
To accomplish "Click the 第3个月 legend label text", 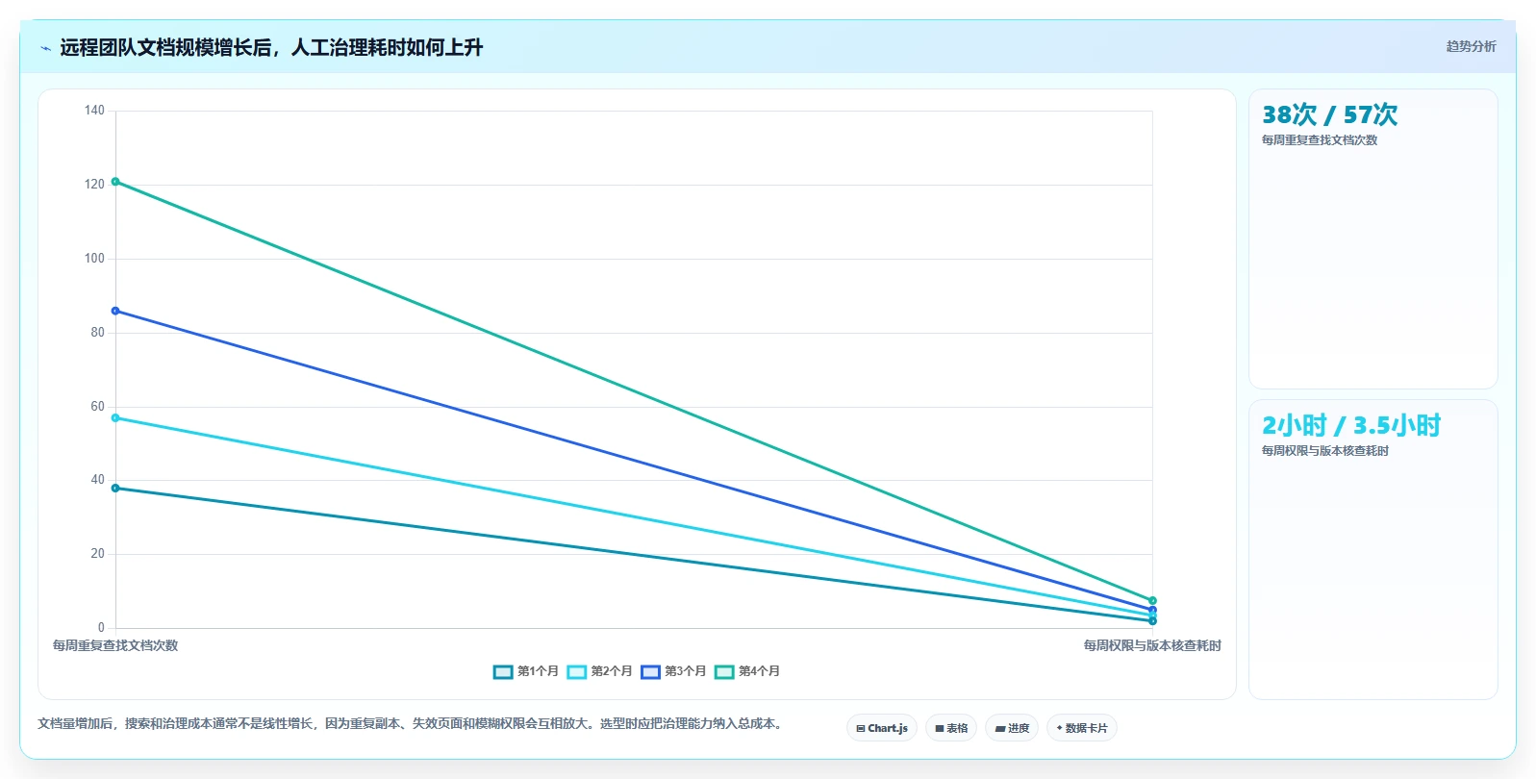I will coord(686,671).
